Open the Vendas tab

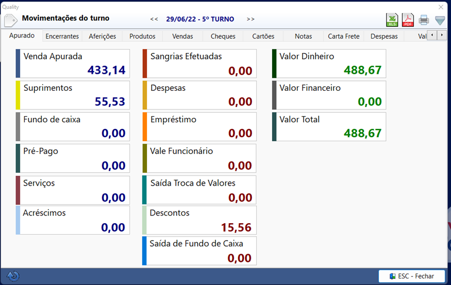click(x=182, y=36)
